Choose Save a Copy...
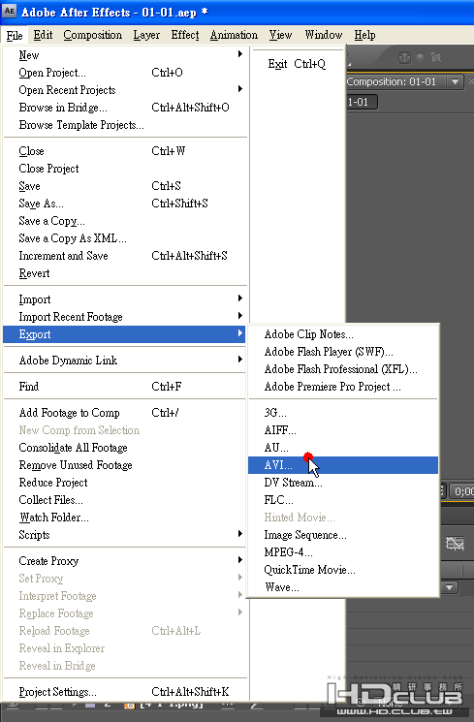 click(125, 221)
